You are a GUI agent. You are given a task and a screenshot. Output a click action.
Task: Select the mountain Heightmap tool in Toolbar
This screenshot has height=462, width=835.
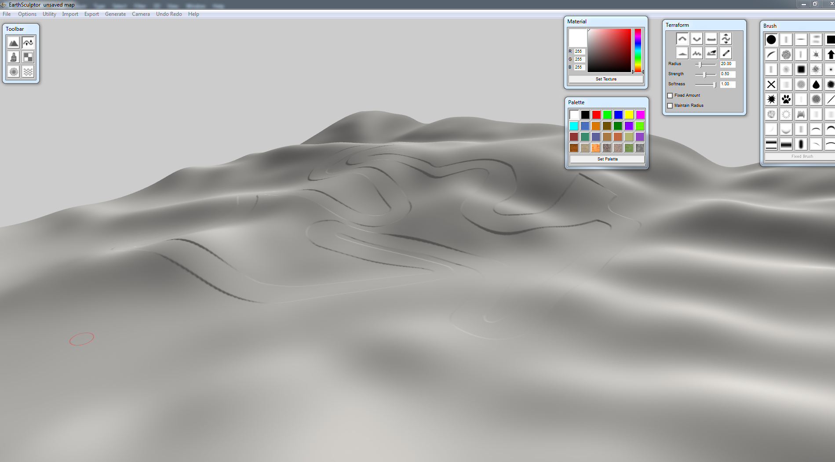14,43
